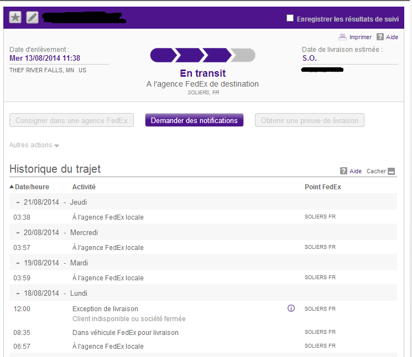The width and height of the screenshot is (412, 357).
Task: Click the S.O. estimated delivery value
Action: (310, 58)
